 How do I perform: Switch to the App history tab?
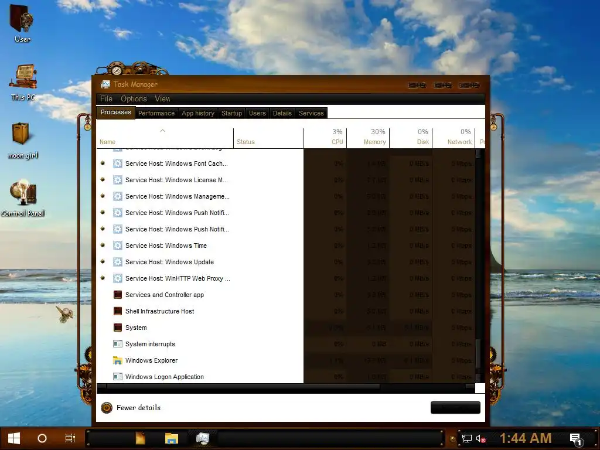point(198,113)
